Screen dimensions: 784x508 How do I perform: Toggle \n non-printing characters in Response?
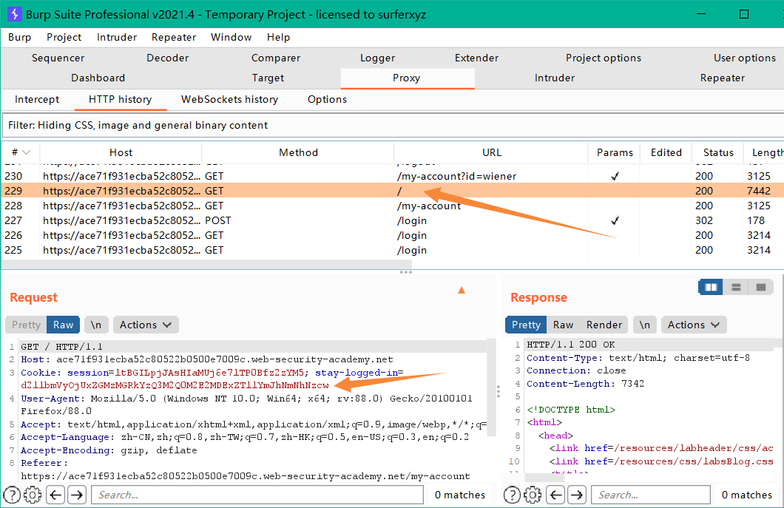(x=645, y=325)
